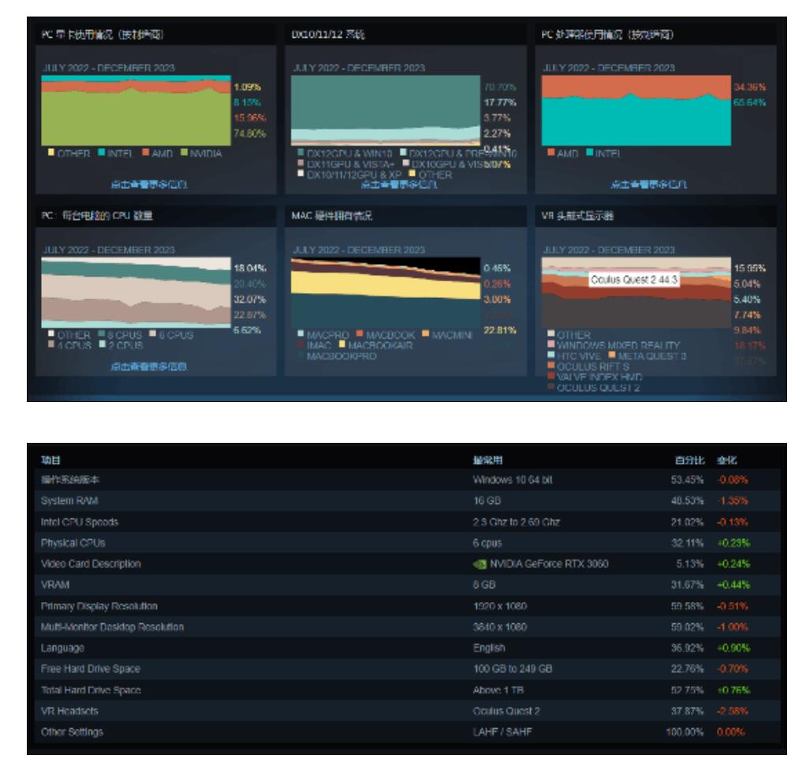Select the "Free Hard Drive Space" row label
This screenshot has width=806, height=773.
91,669
